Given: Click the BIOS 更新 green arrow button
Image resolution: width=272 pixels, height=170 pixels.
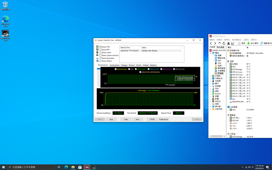Looking at the screenshot, I should pos(253,43).
